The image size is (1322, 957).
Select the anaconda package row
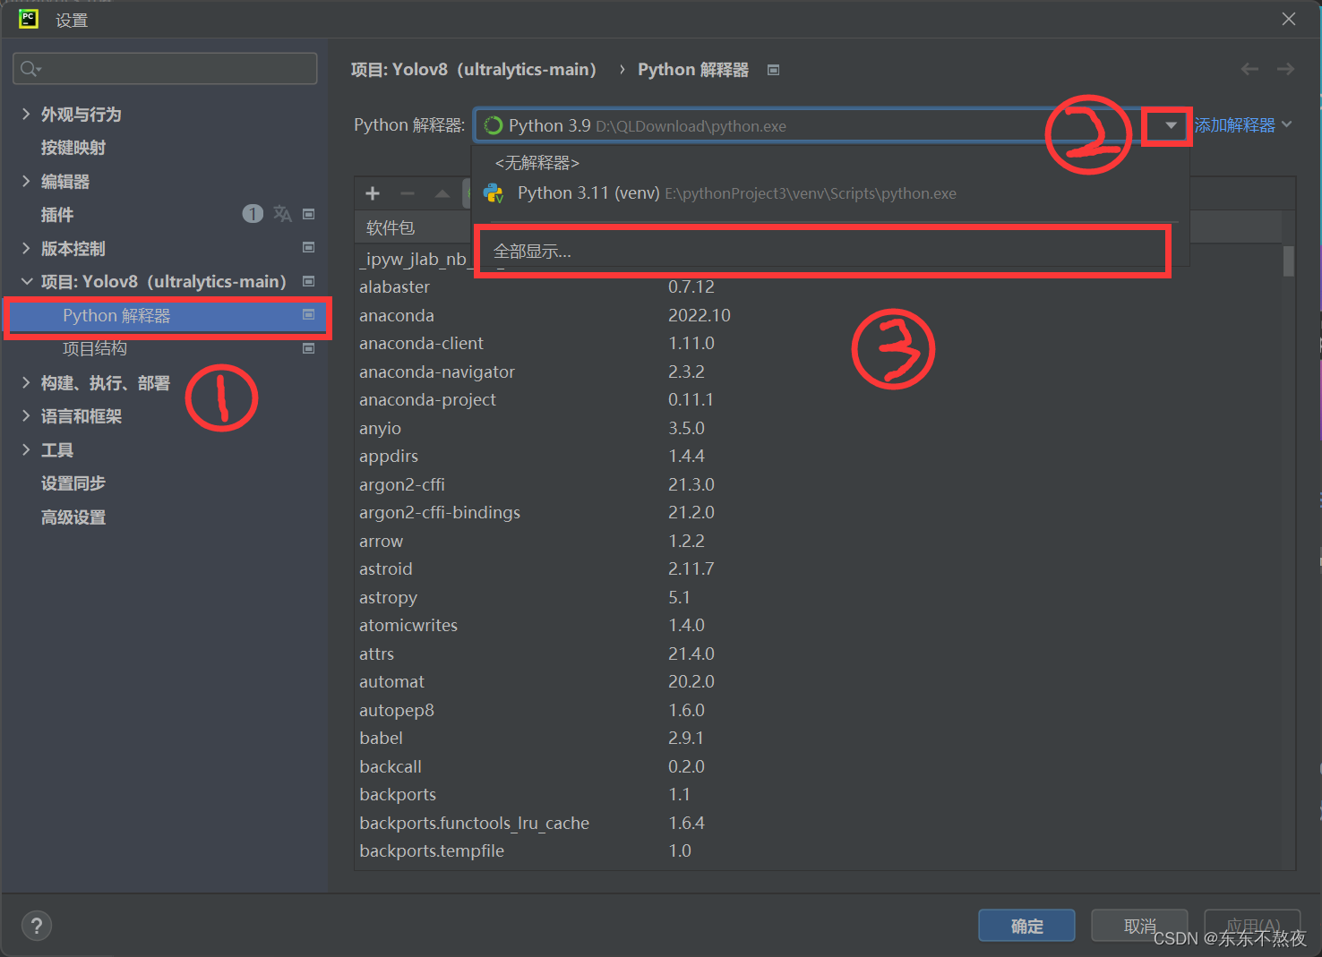point(819,315)
